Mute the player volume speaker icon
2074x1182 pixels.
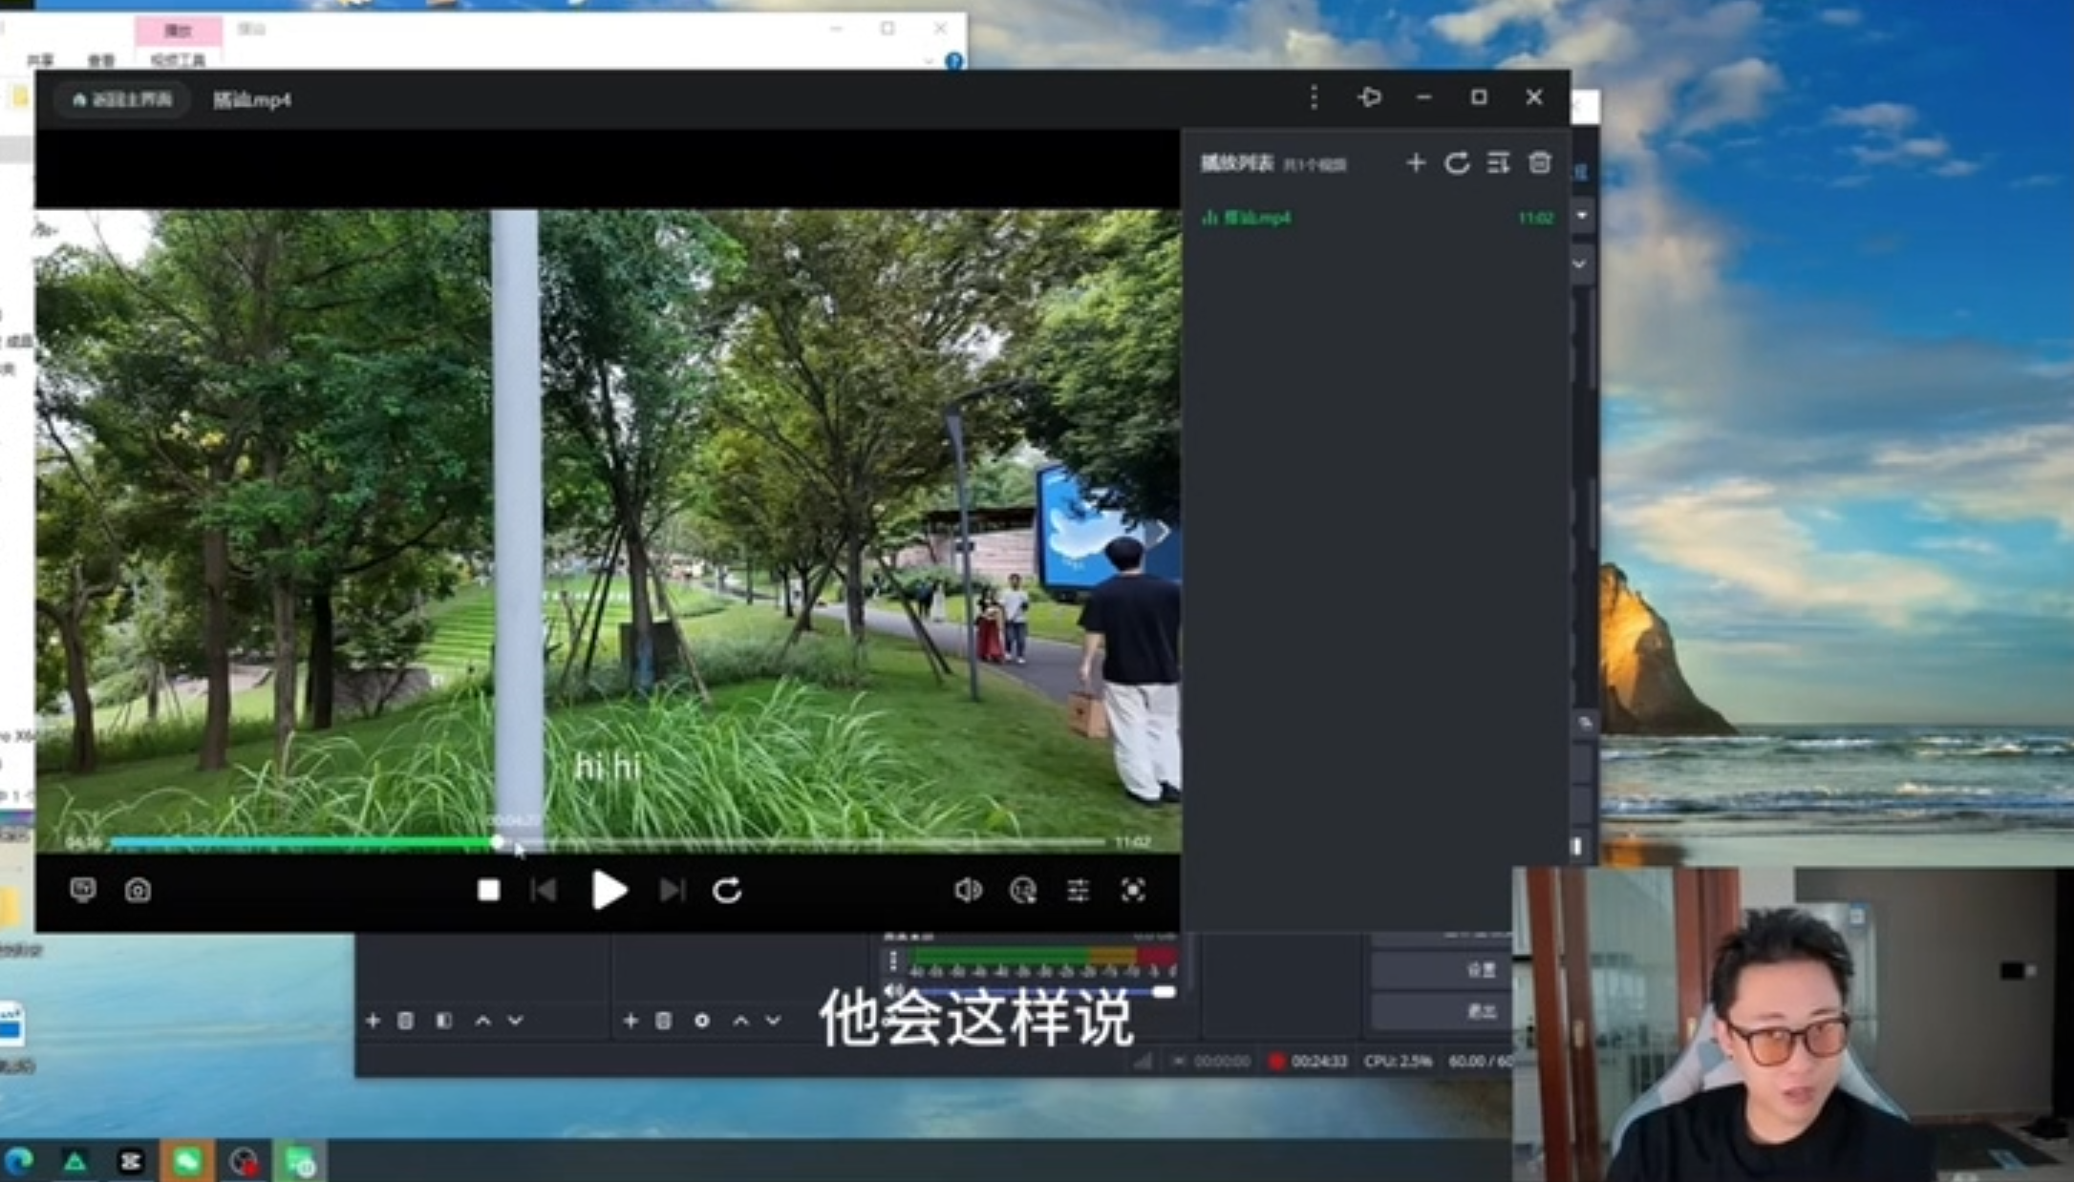pos(967,890)
